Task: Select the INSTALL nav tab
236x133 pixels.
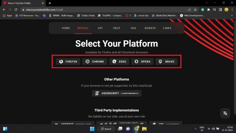Action: (x=83, y=28)
